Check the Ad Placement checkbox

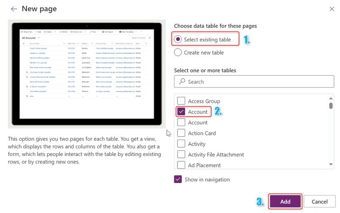click(181, 165)
